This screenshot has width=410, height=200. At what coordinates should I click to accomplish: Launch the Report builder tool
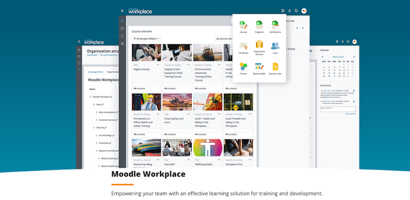click(259, 67)
